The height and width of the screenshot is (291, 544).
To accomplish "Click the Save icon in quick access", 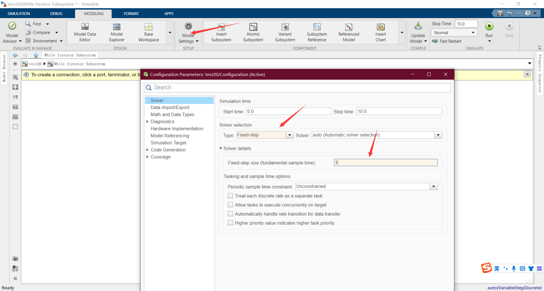I will [500, 14].
